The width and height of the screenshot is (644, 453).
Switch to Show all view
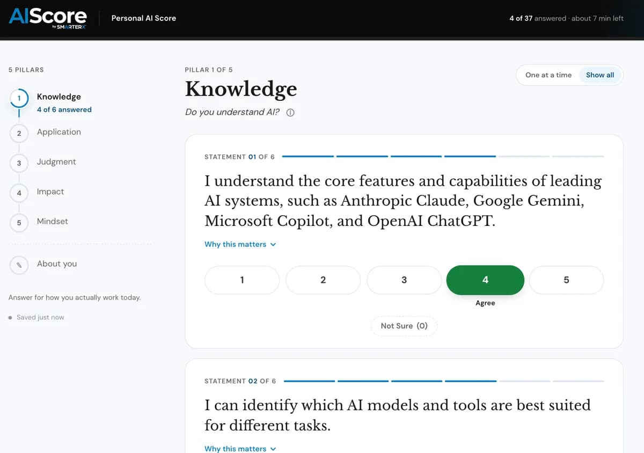coord(600,75)
